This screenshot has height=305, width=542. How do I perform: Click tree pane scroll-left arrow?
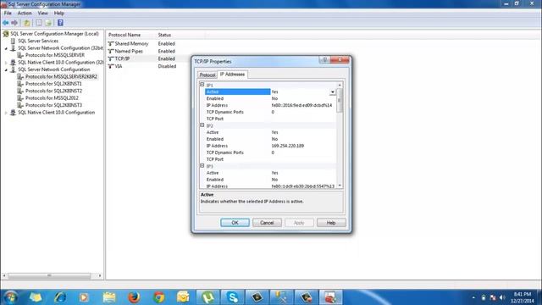[4, 275]
